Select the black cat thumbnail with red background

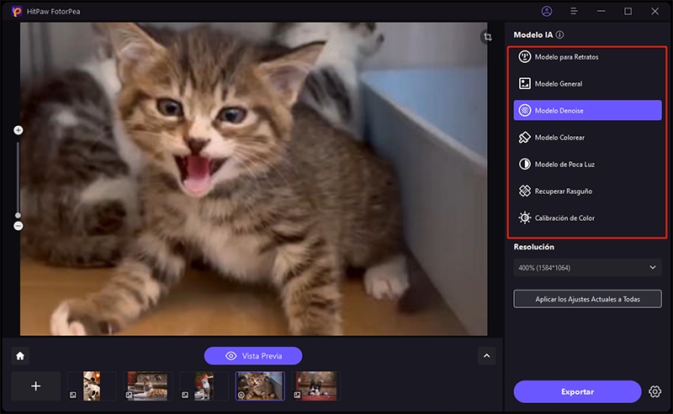(316, 386)
